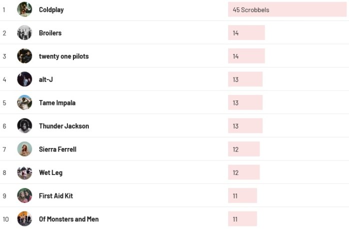Click the First Aid Kit avatar
349x229 pixels.
24,195
